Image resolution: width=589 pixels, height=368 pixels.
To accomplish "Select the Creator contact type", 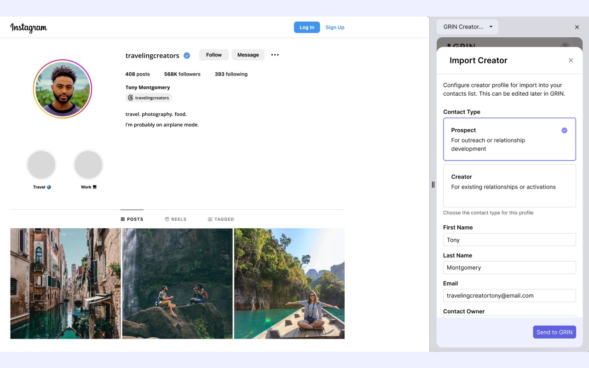I will tap(509, 186).
